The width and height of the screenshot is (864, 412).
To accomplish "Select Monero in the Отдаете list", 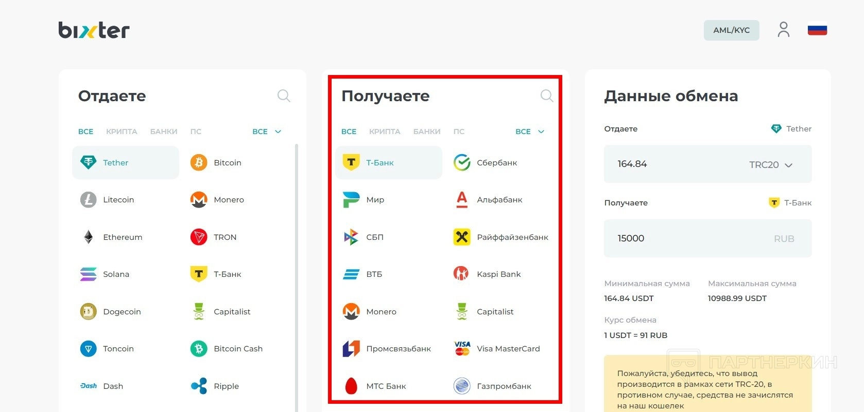I will click(217, 199).
